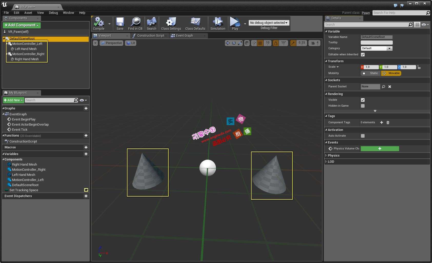
Task: Add Physics Volume Changed event
Action: click(380, 149)
